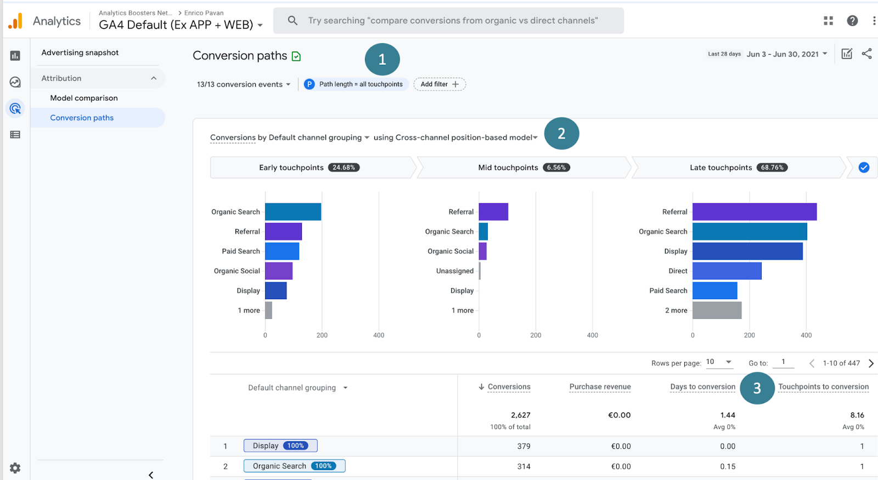Open the date range dropdown
Image resolution: width=878 pixels, height=480 pixels.
pos(787,54)
